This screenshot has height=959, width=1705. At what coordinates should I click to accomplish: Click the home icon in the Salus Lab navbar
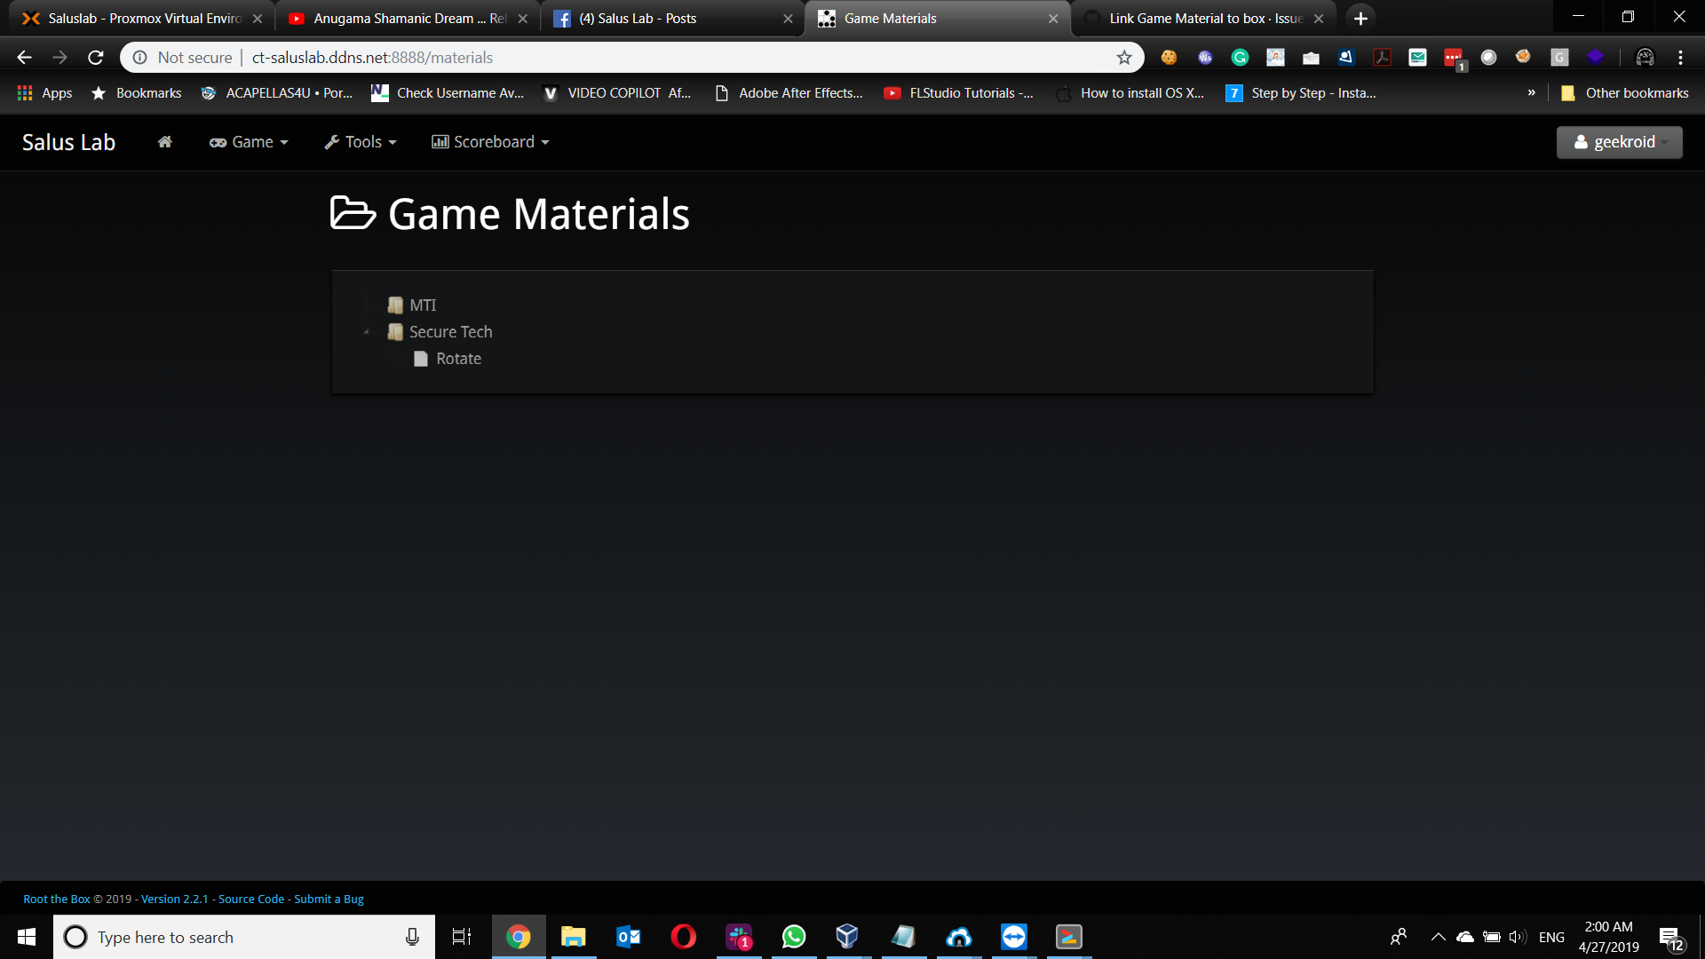164,142
